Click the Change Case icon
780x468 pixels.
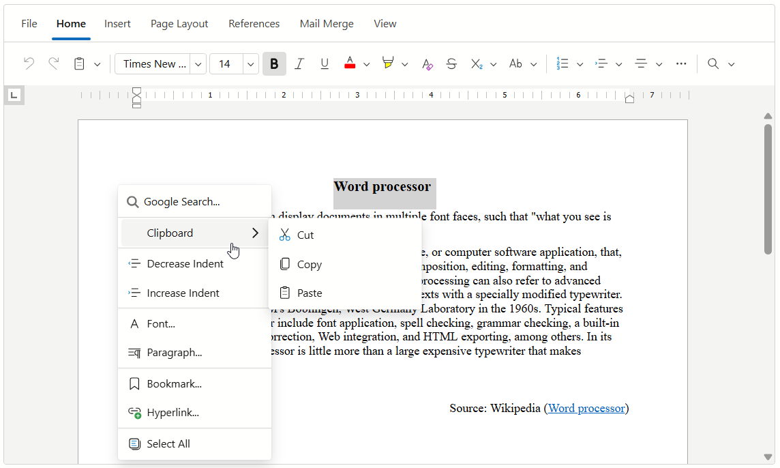517,63
